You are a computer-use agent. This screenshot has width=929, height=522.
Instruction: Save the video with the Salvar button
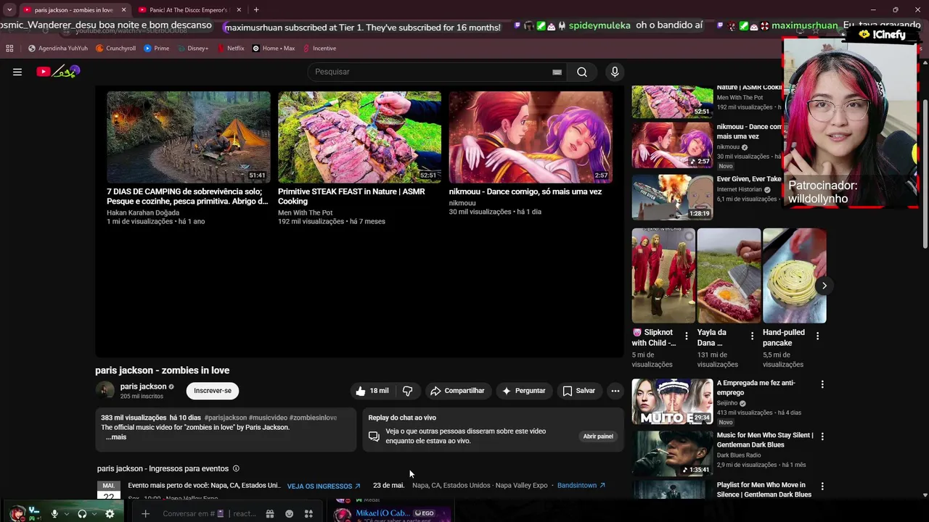click(x=579, y=391)
